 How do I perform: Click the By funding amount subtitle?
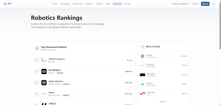(48, 50)
